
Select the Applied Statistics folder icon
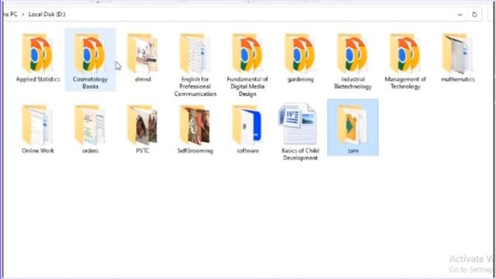[37, 53]
